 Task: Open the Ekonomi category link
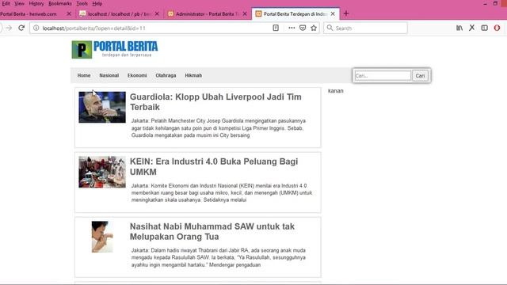[x=137, y=75]
